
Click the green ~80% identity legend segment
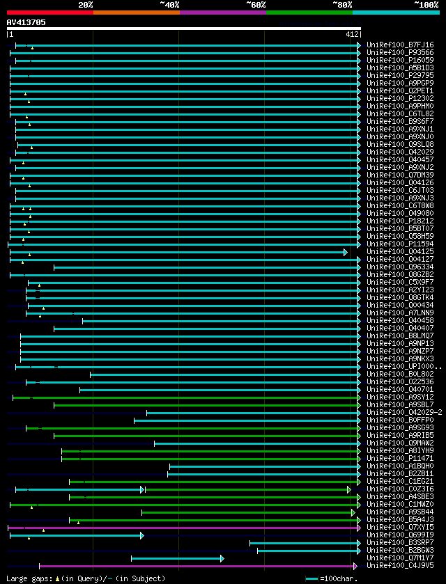309,13
